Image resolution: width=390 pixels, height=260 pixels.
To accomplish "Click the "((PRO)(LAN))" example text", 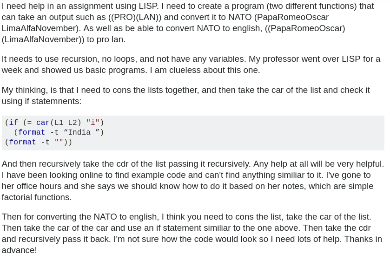I will (135, 17).
